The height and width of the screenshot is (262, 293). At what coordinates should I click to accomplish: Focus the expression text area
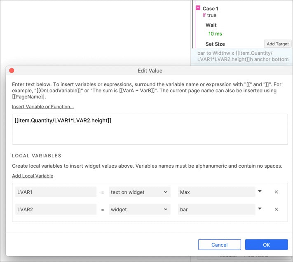[x=150, y=129]
